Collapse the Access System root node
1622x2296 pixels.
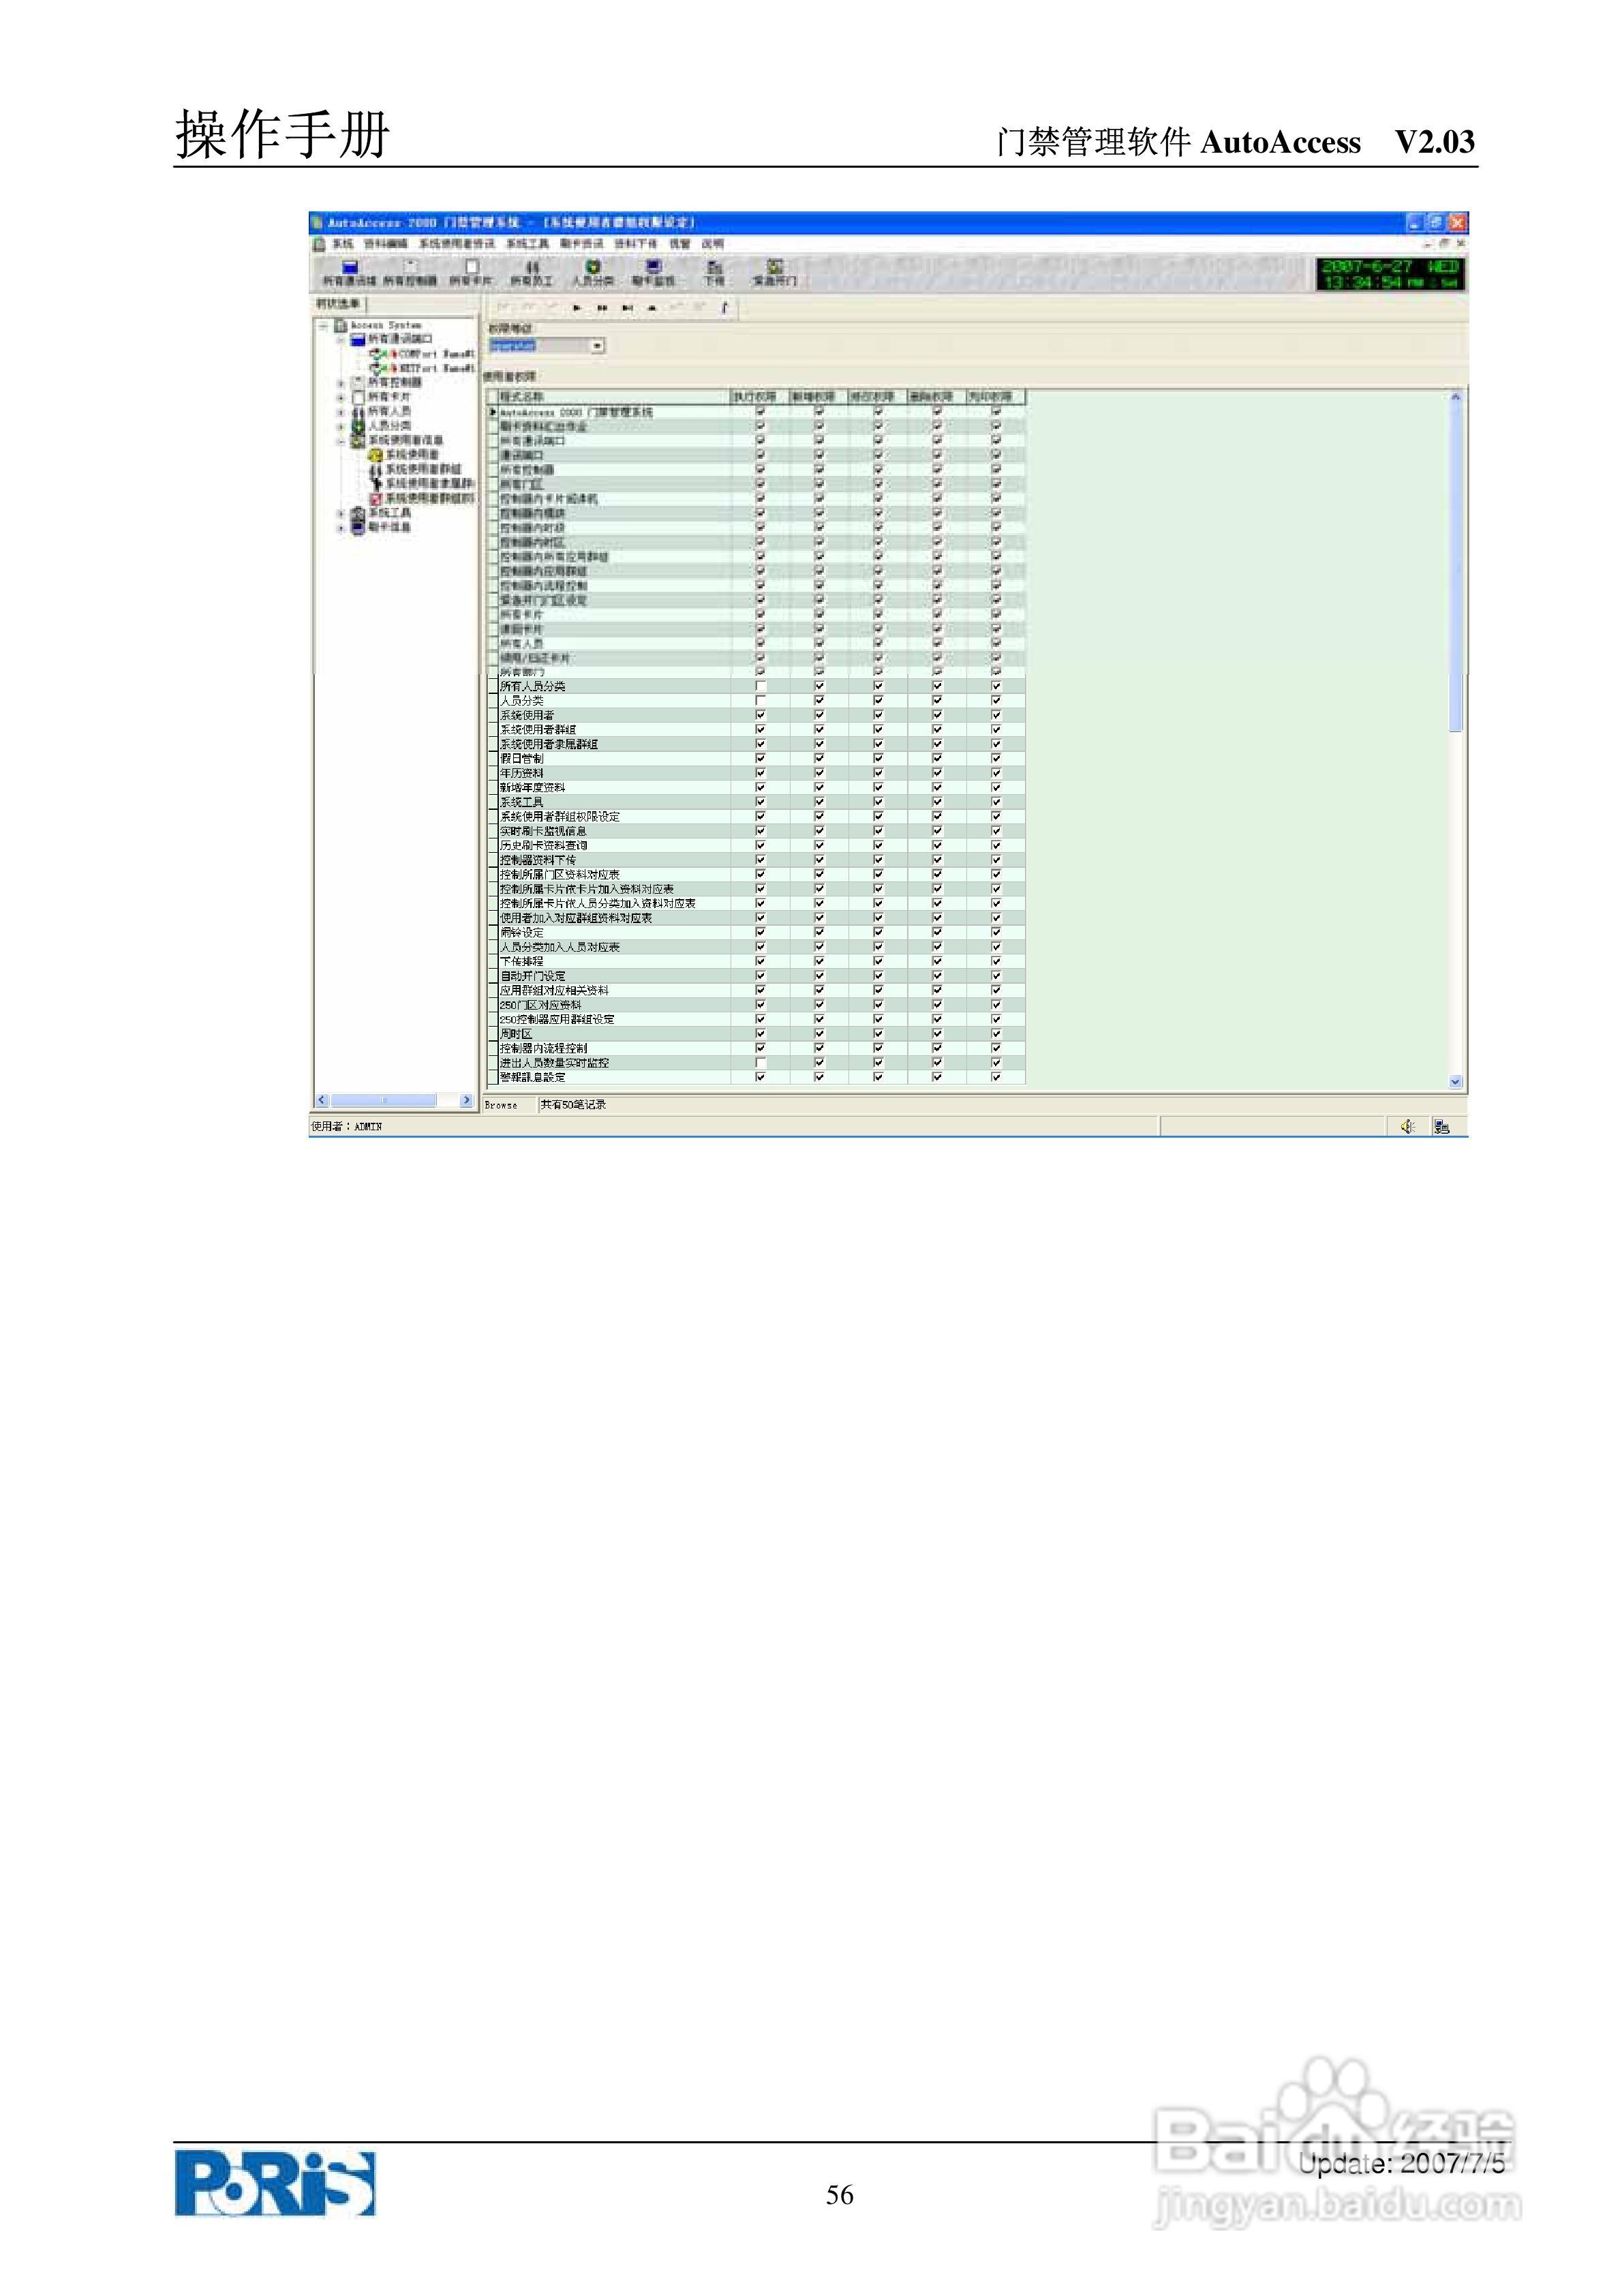[x=323, y=326]
